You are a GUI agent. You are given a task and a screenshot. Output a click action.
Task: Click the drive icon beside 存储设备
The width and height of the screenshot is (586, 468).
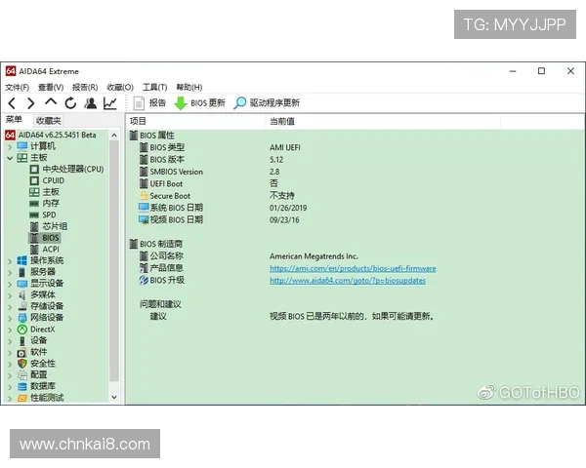click(x=22, y=306)
